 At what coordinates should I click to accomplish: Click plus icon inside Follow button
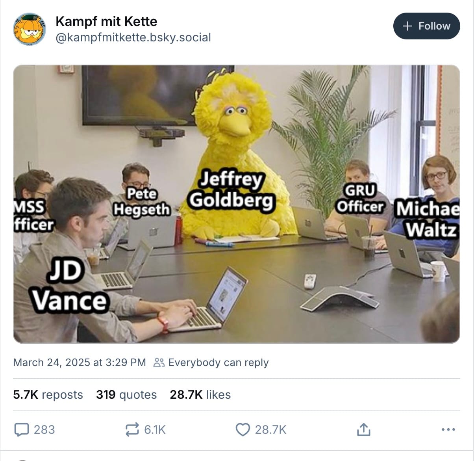407,26
